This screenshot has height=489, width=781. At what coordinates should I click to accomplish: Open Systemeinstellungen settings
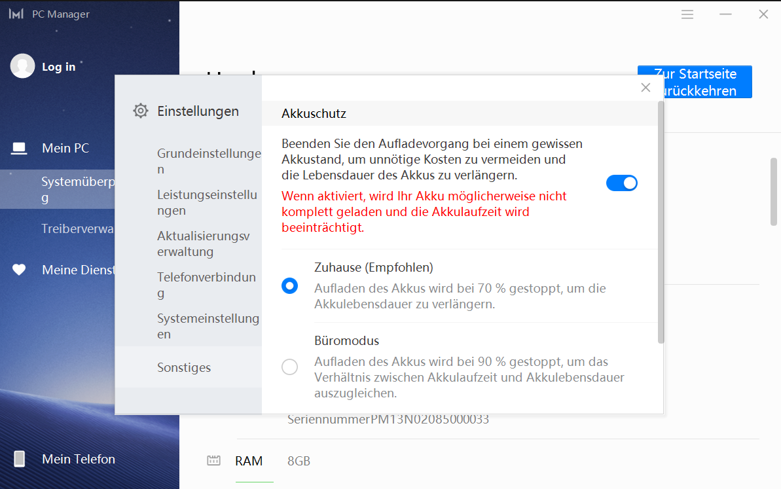tap(208, 325)
